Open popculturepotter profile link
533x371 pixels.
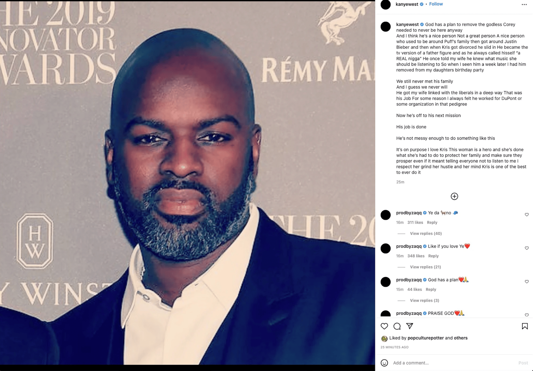tap(425, 338)
